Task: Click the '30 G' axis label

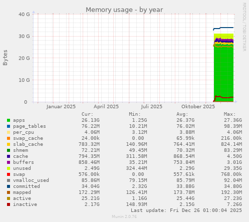Action: pos(24,36)
